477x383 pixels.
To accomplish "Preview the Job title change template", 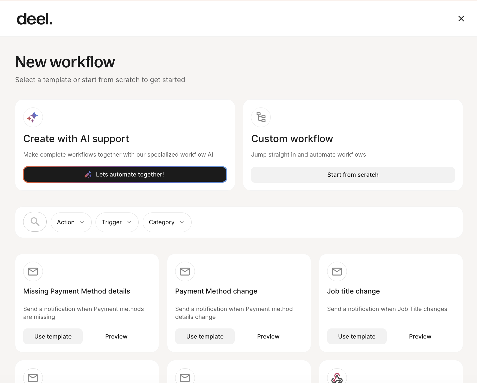I will [420, 336].
